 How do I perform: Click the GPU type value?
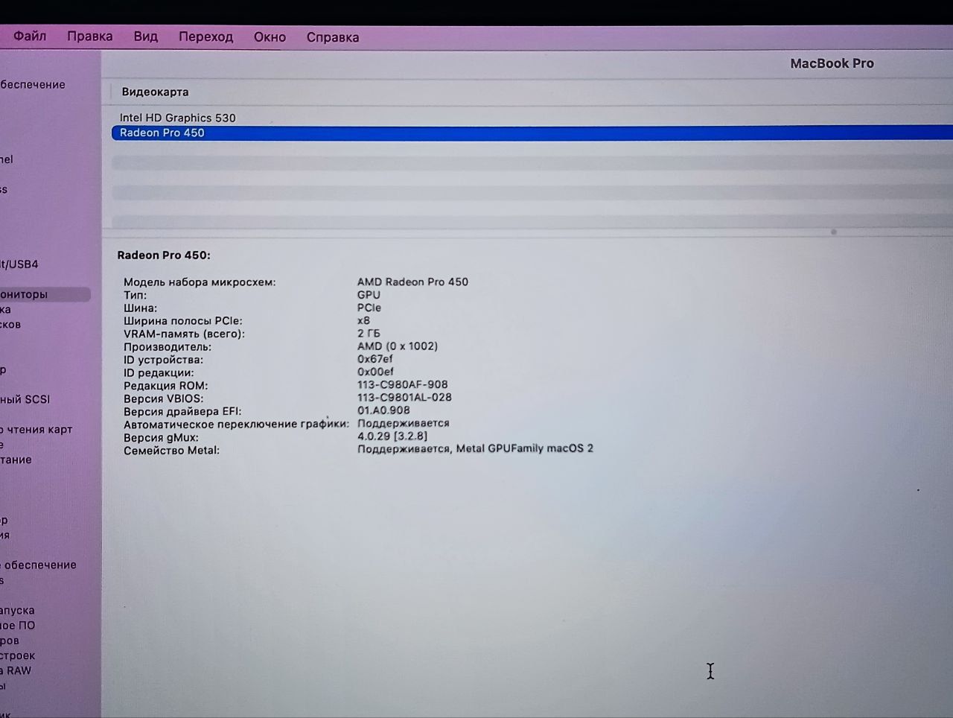(369, 294)
